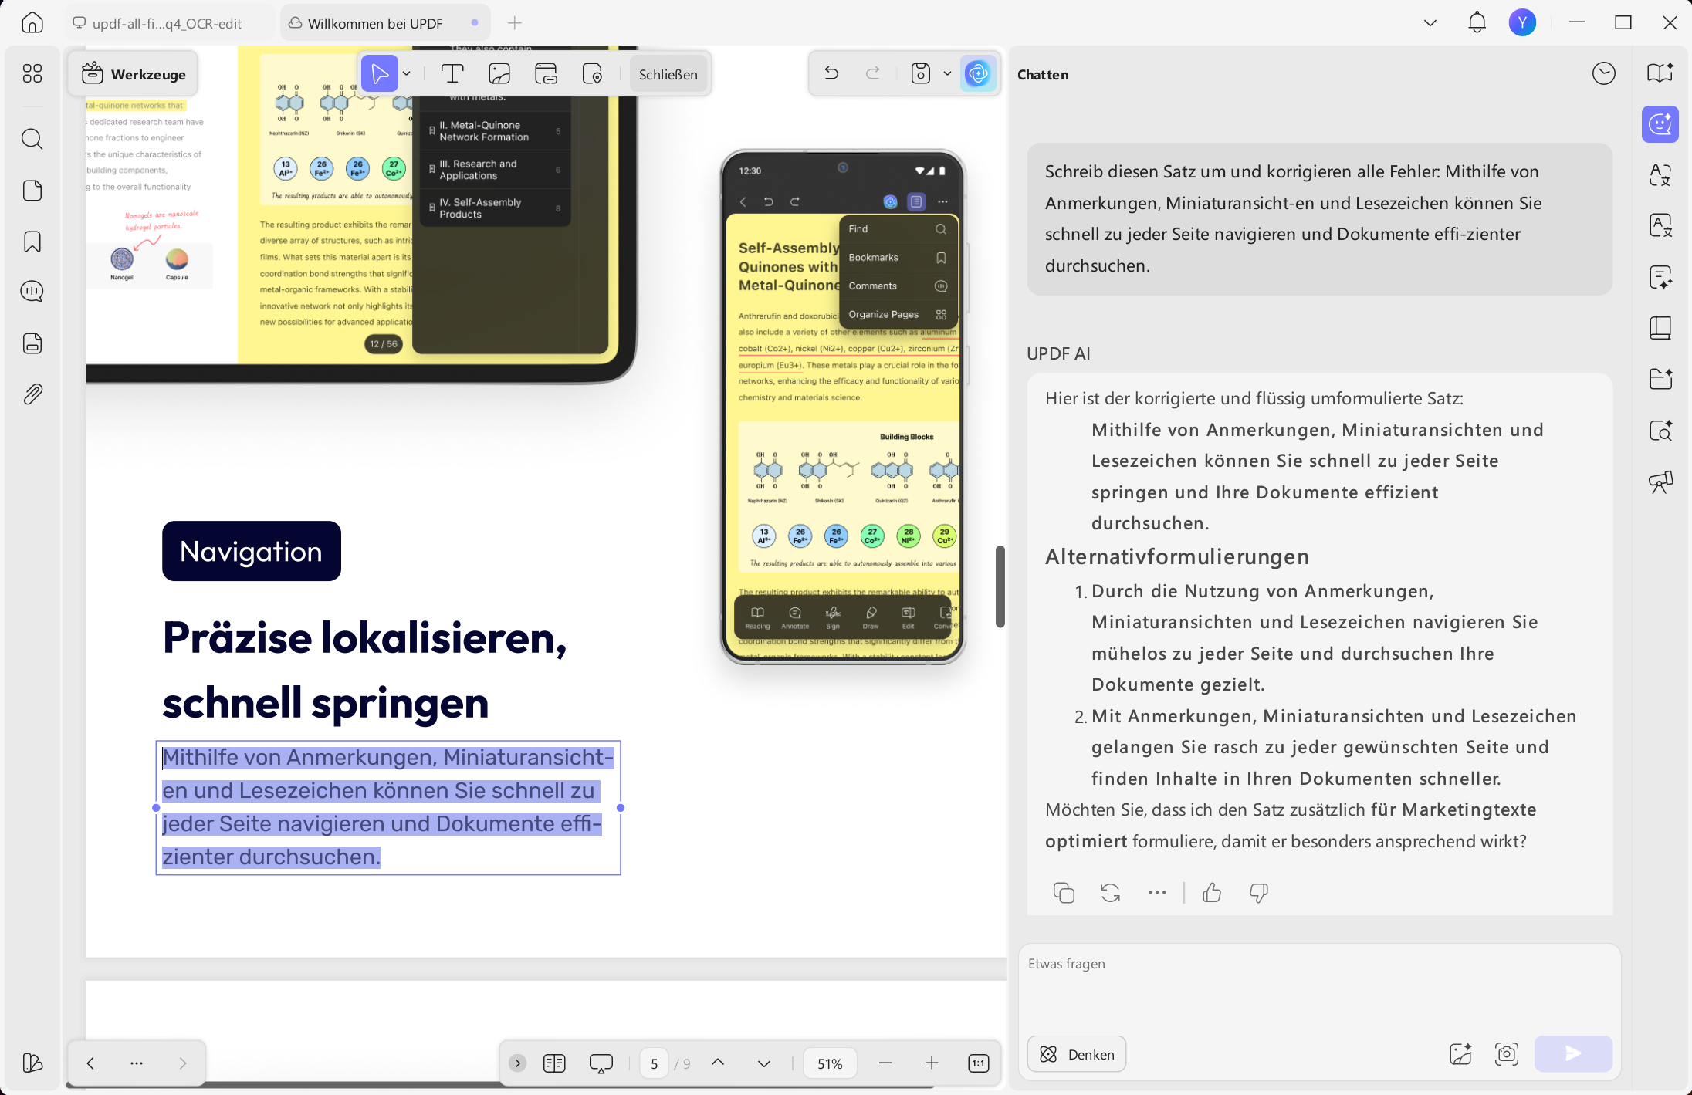Zoom out with the minus button
1692x1095 pixels.
pyautogui.click(x=885, y=1063)
